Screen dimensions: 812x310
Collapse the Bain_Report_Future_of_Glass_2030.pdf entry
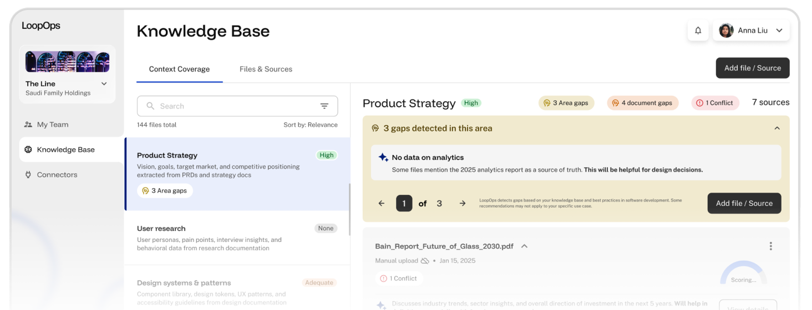524,246
